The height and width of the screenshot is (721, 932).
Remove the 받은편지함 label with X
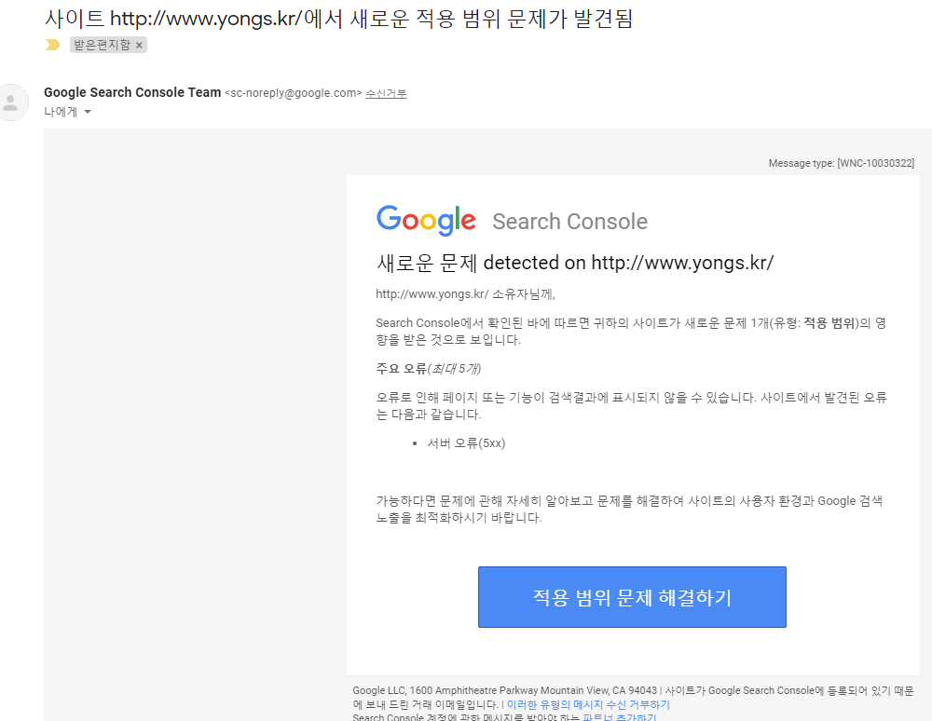click(x=139, y=45)
